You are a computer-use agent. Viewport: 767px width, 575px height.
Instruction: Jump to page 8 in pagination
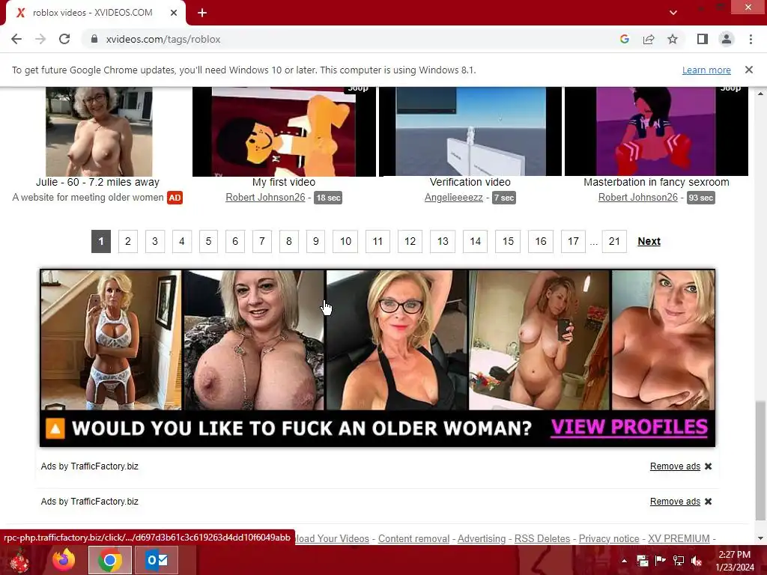pos(288,241)
